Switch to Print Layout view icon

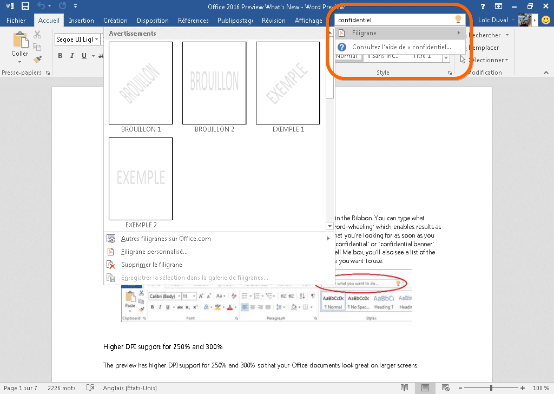[425, 388]
